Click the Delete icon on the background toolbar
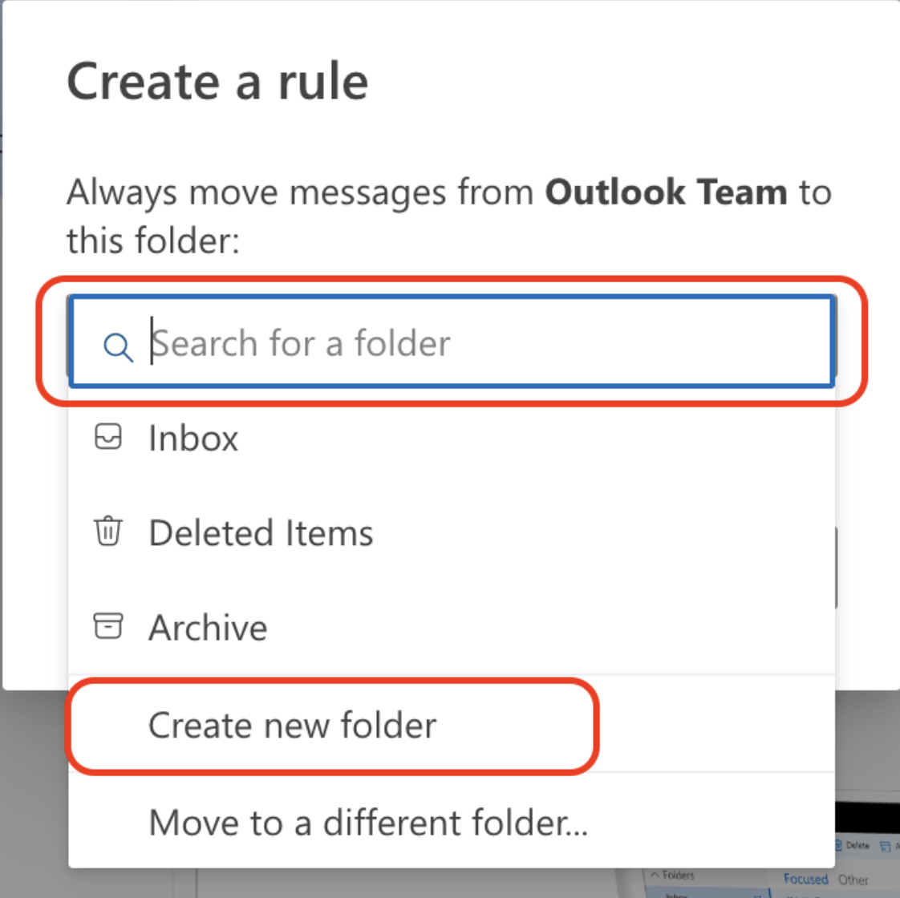This screenshot has height=898, width=900. (839, 843)
